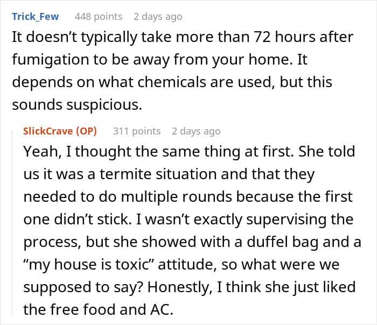This screenshot has height=325, width=377.
Task: Click the timestamp on Trick_Few's comment
Action: click(x=158, y=17)
